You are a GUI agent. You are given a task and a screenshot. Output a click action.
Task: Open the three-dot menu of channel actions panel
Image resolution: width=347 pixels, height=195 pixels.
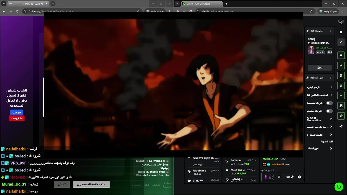point(330,78)
